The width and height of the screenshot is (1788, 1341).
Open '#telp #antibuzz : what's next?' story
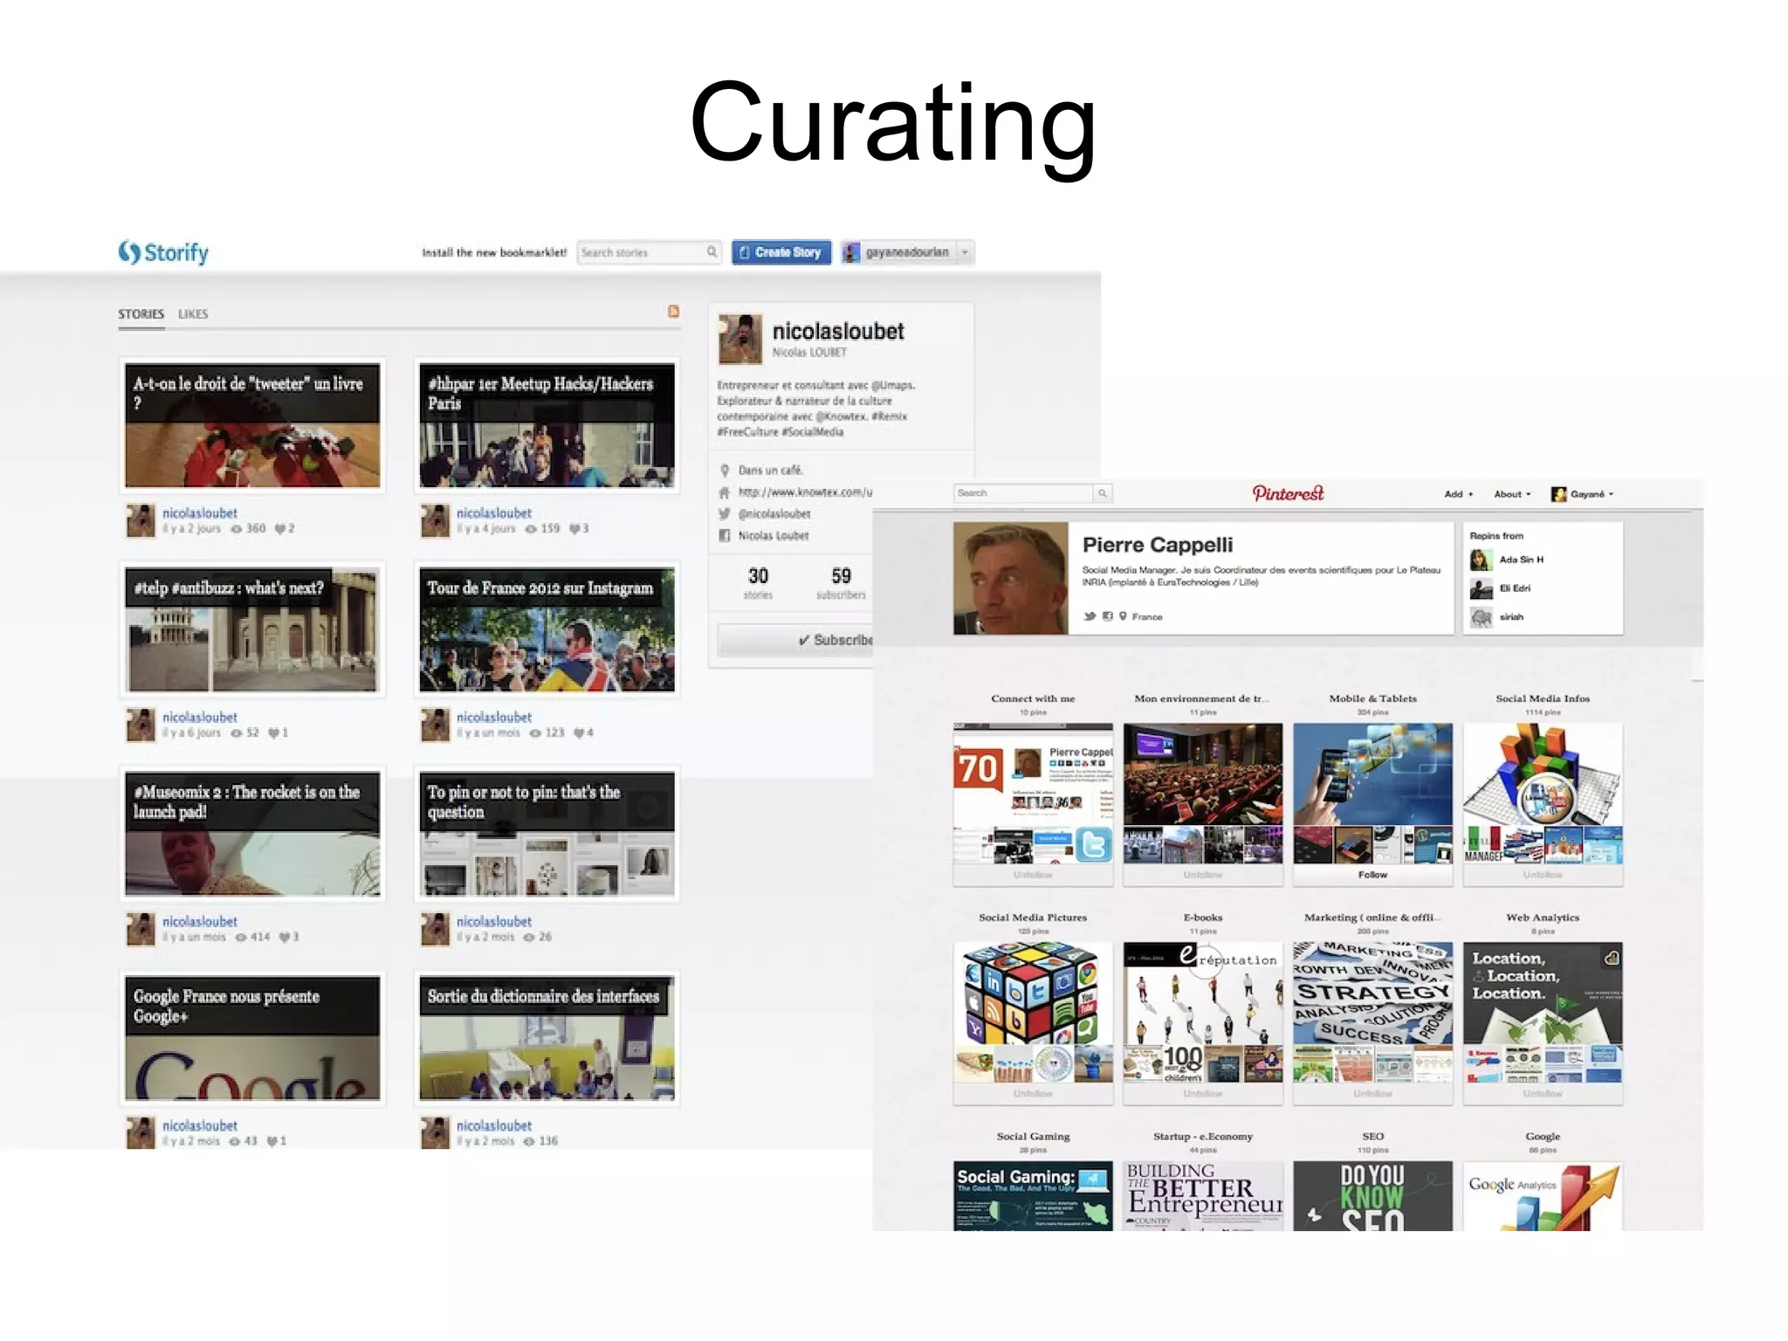coord(252,629)
